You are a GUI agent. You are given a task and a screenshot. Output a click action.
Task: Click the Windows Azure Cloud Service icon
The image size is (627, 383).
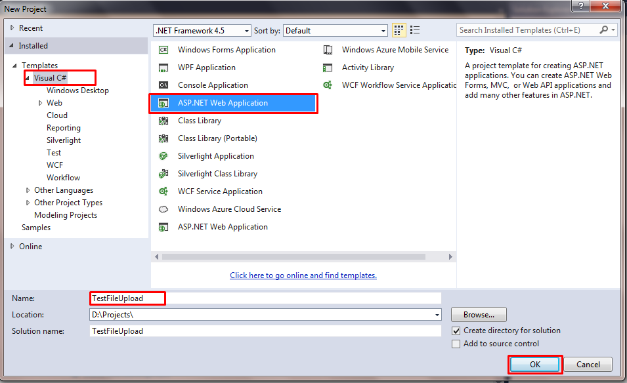tap(163, 209)
